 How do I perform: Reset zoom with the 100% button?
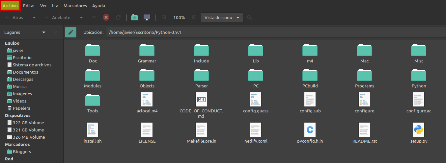179,17
